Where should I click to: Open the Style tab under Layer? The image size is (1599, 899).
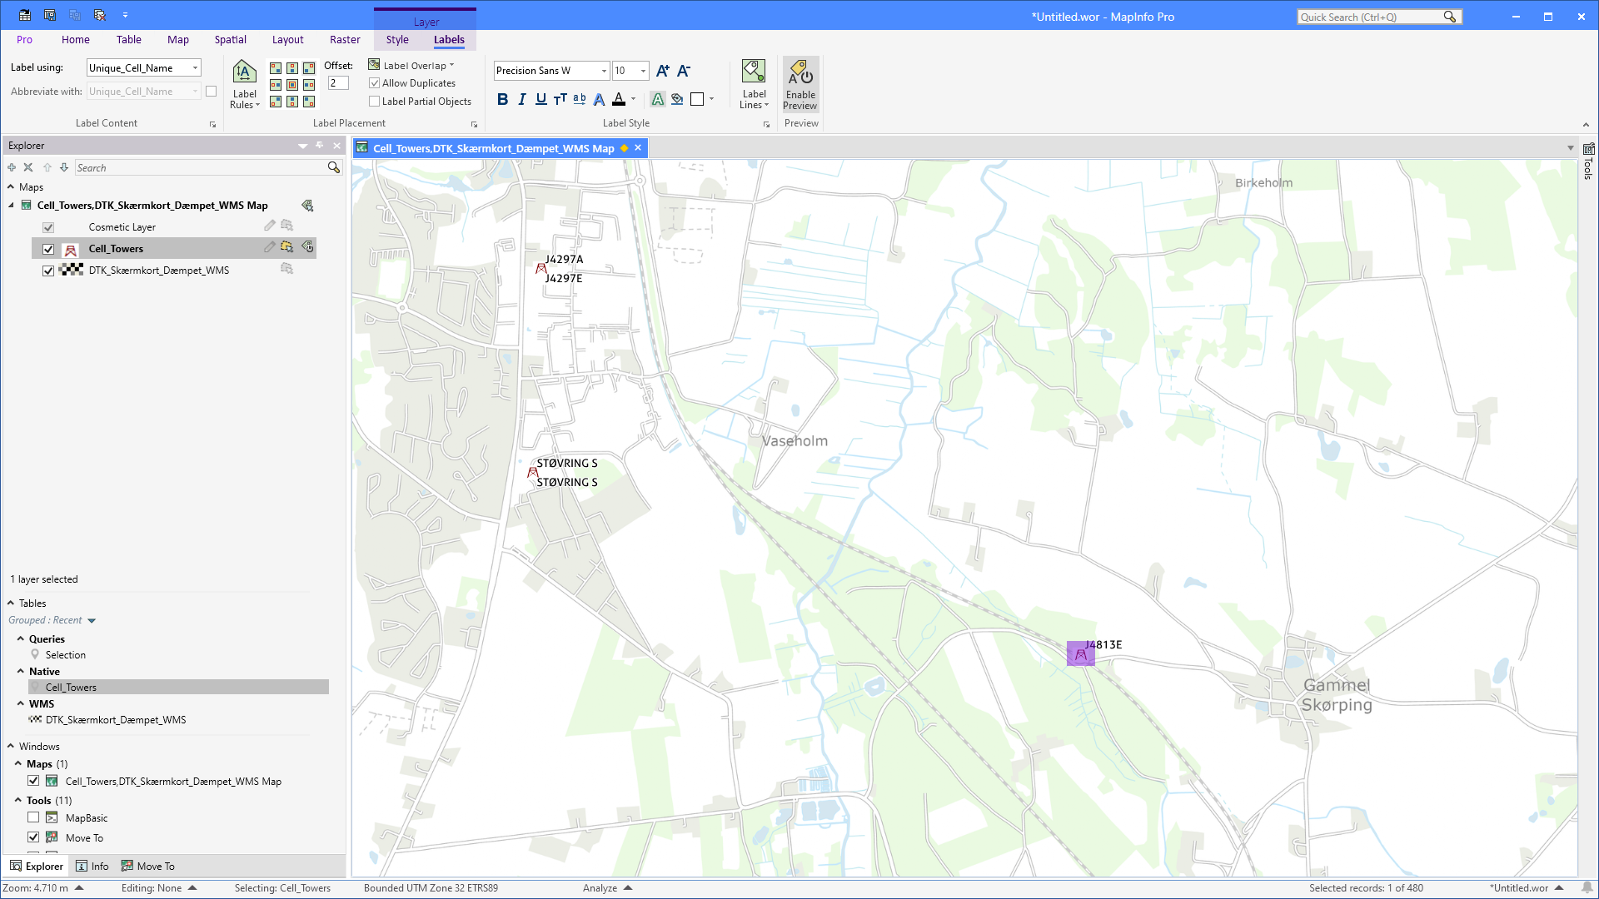coord(397,39)
